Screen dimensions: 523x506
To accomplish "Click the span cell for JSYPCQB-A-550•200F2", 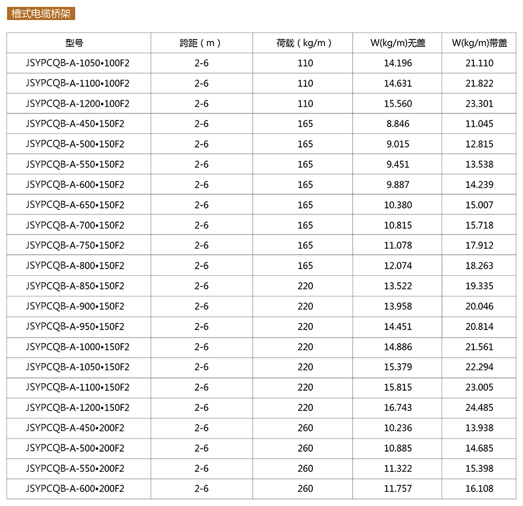I will point(201,468).
